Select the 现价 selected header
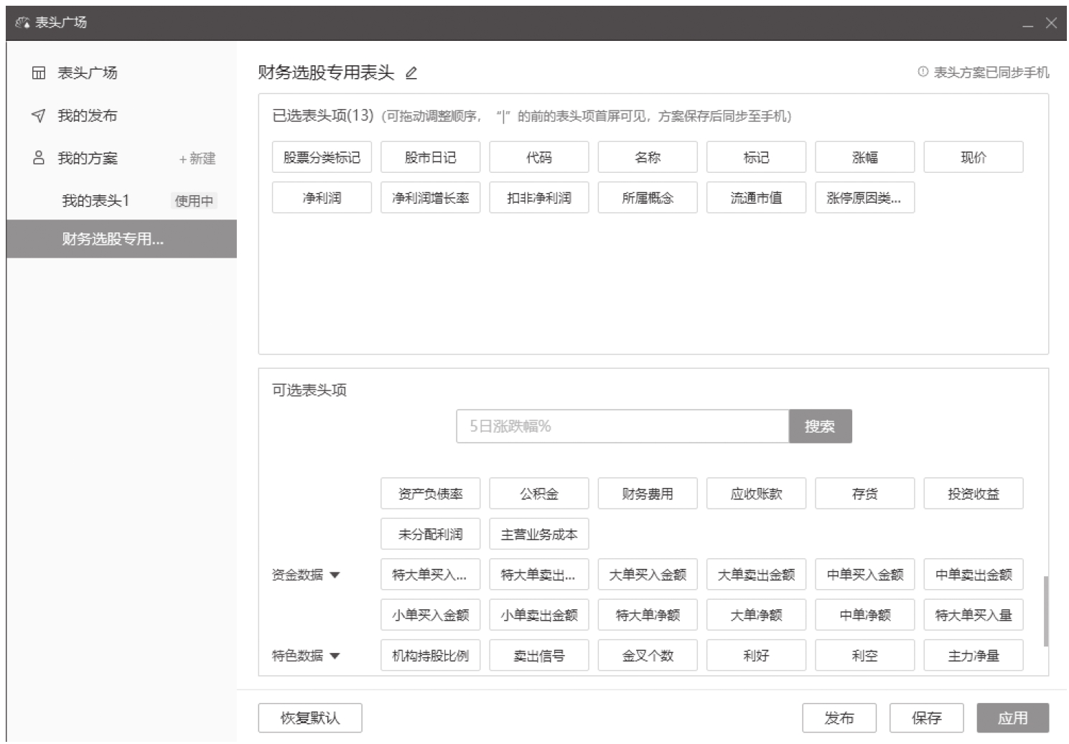 pyautogui.click(x=974, y=157)
